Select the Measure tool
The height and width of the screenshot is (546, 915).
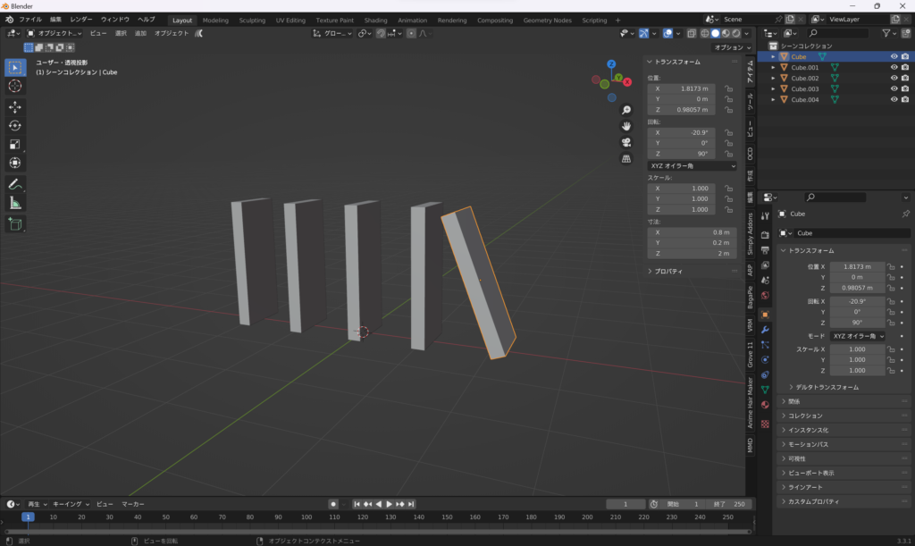pyautogui.click(x=15, y=203)
